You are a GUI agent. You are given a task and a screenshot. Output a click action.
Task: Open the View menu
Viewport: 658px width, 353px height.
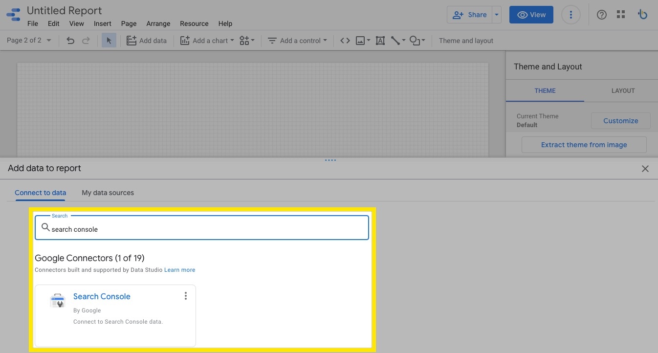(x=77, y=23)
